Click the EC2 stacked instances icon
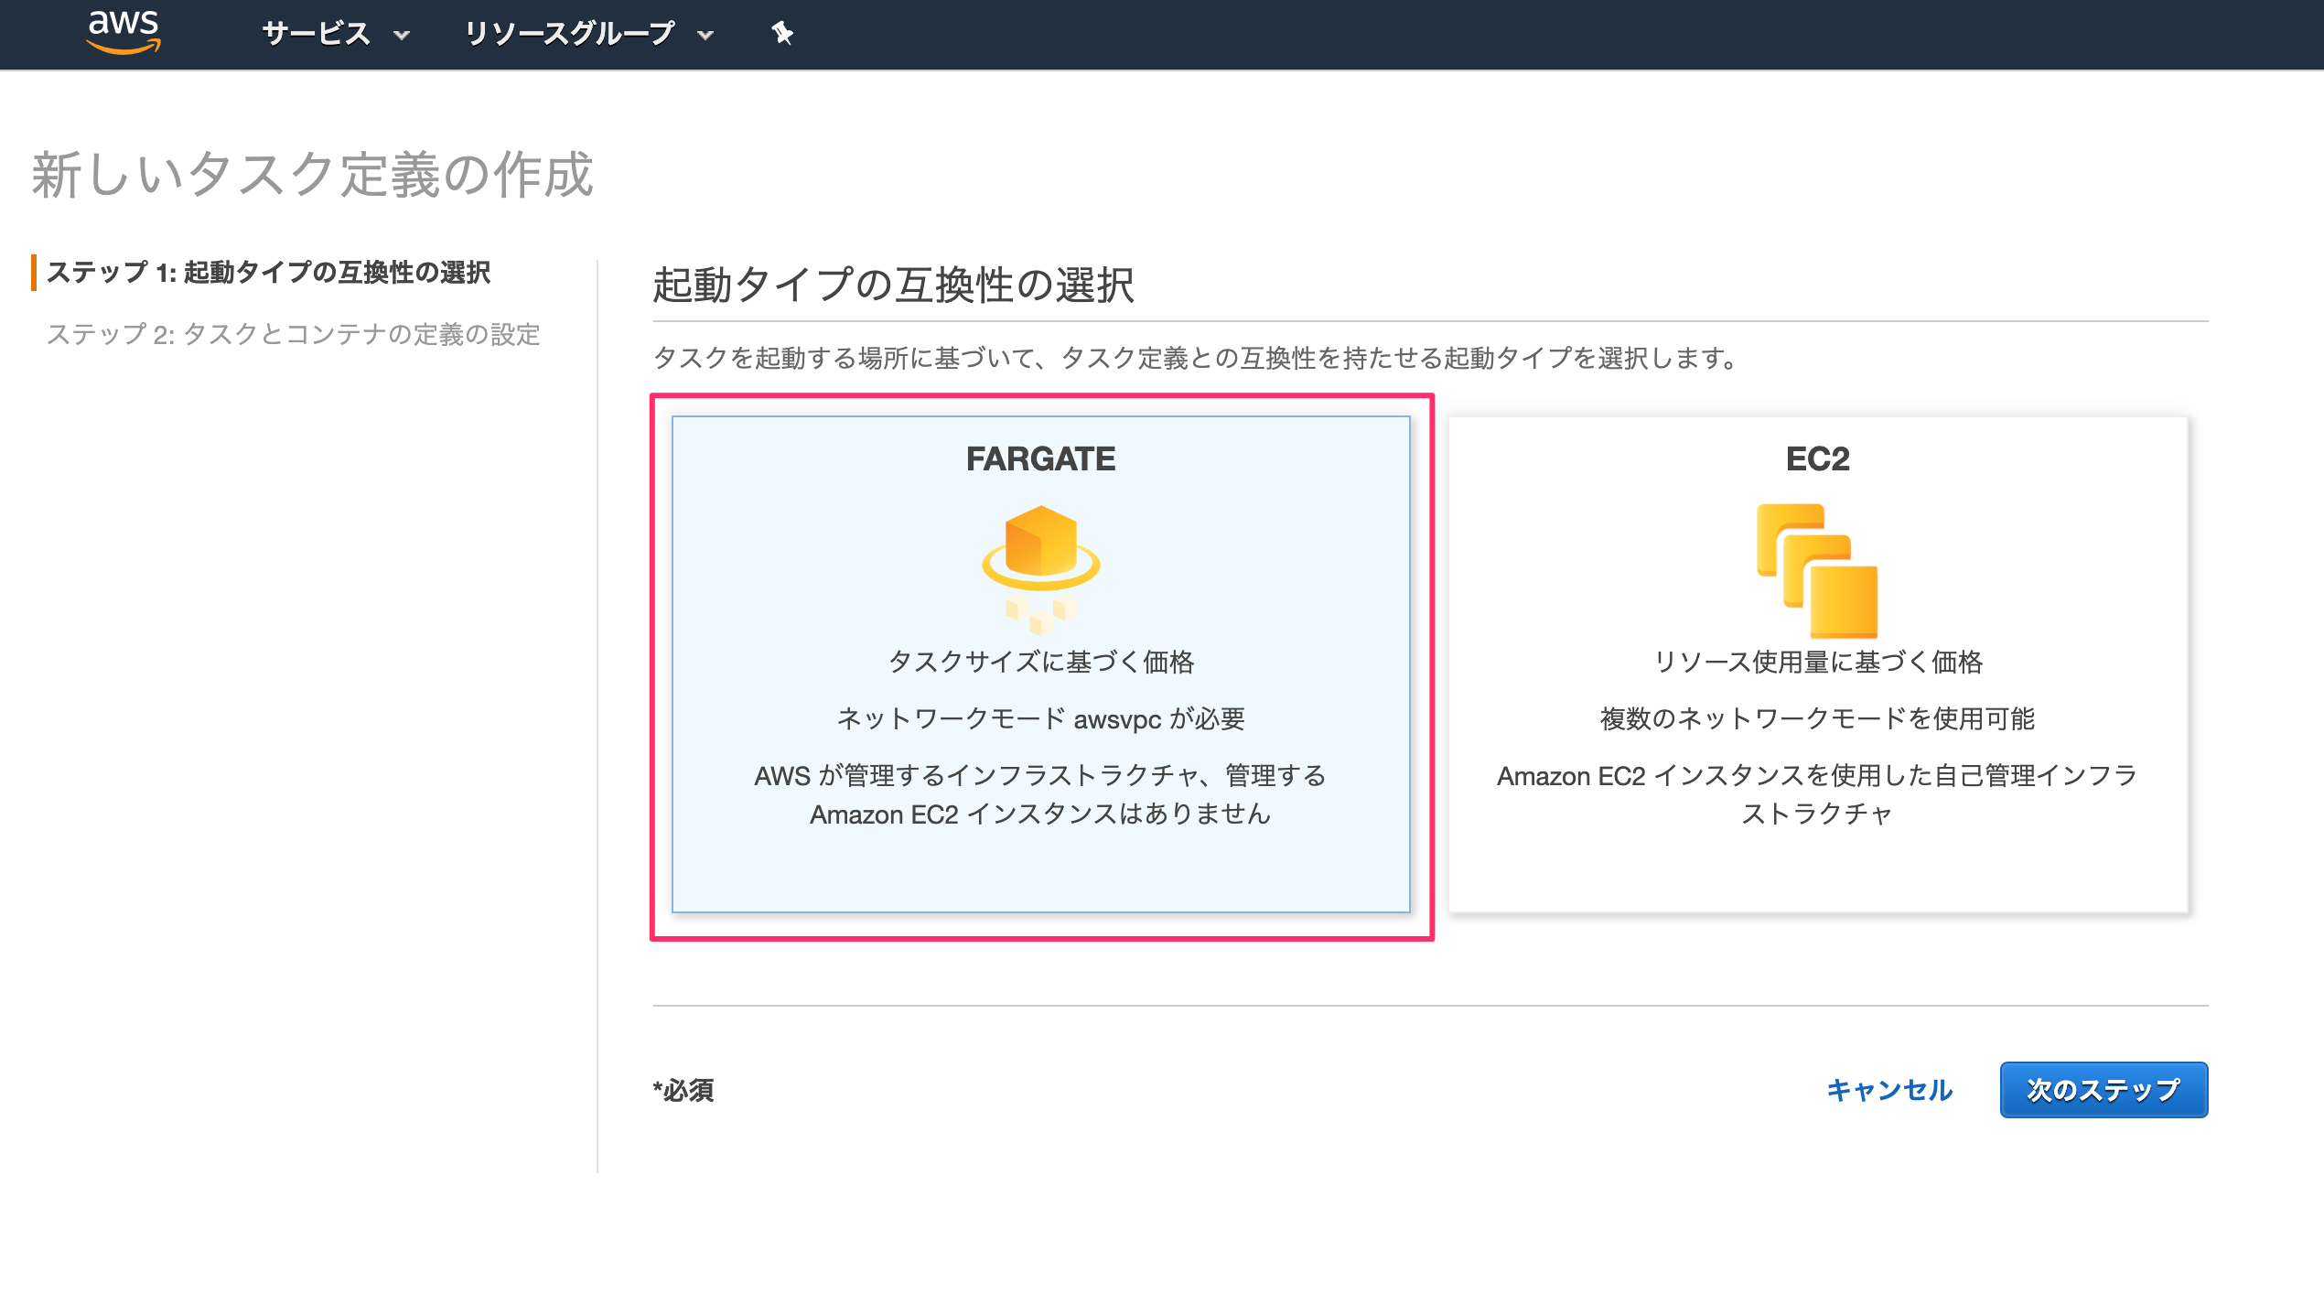The width and height of the screenshot is (2324, 1294). pos(1817,570)
